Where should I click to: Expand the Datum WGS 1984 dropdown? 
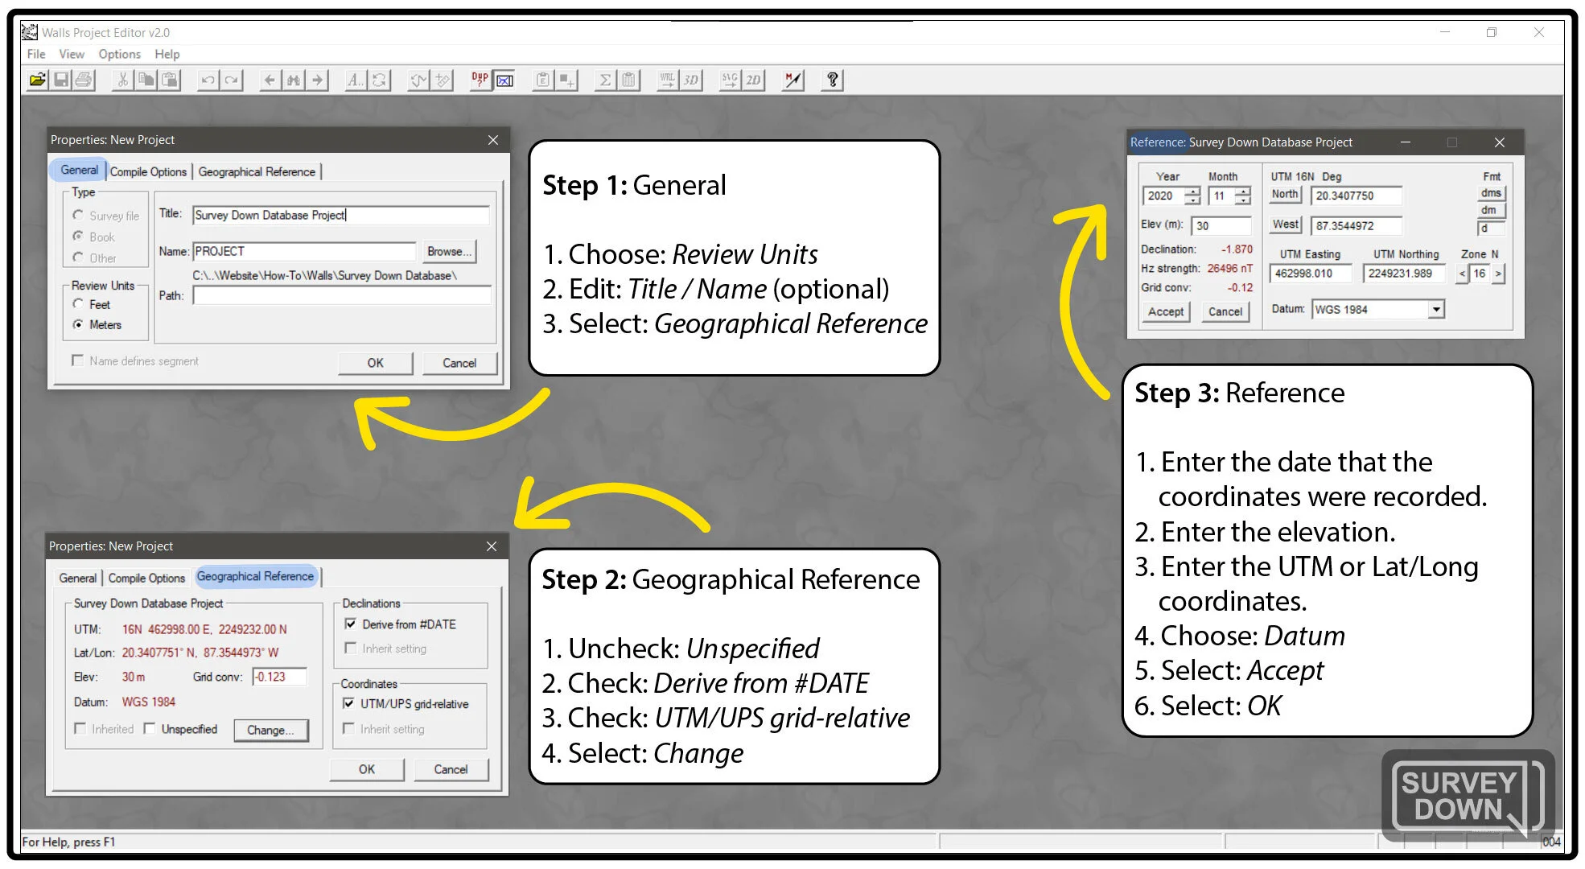[x=1436, y=310]
